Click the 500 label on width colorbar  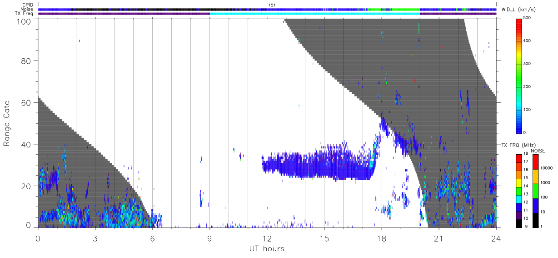pyautogui.click(x=527, y=18)
